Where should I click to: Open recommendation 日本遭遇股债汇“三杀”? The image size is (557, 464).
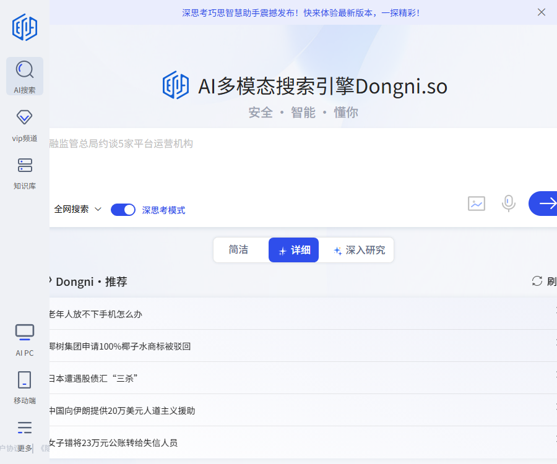coord(303,379)
